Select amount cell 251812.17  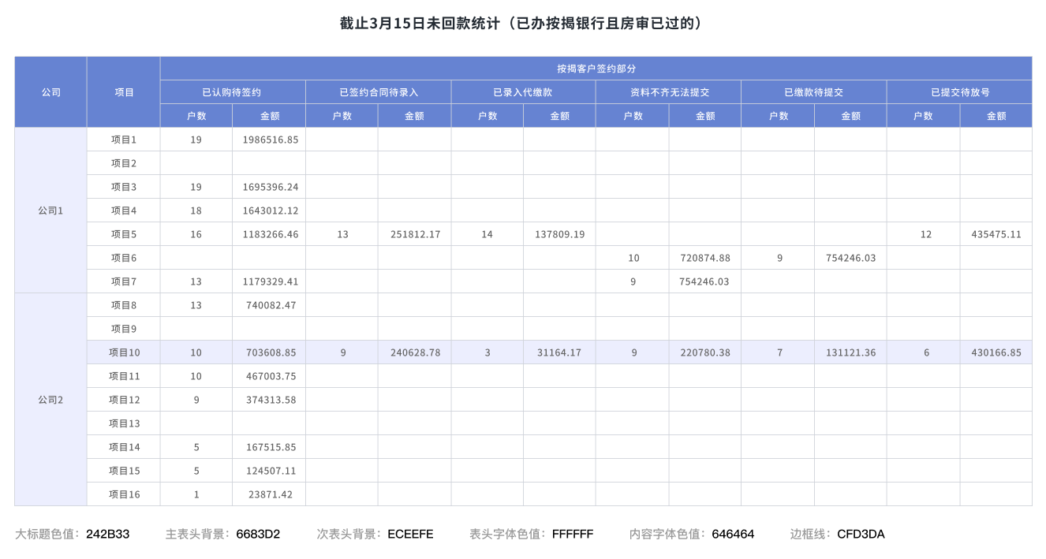(415, 234)
